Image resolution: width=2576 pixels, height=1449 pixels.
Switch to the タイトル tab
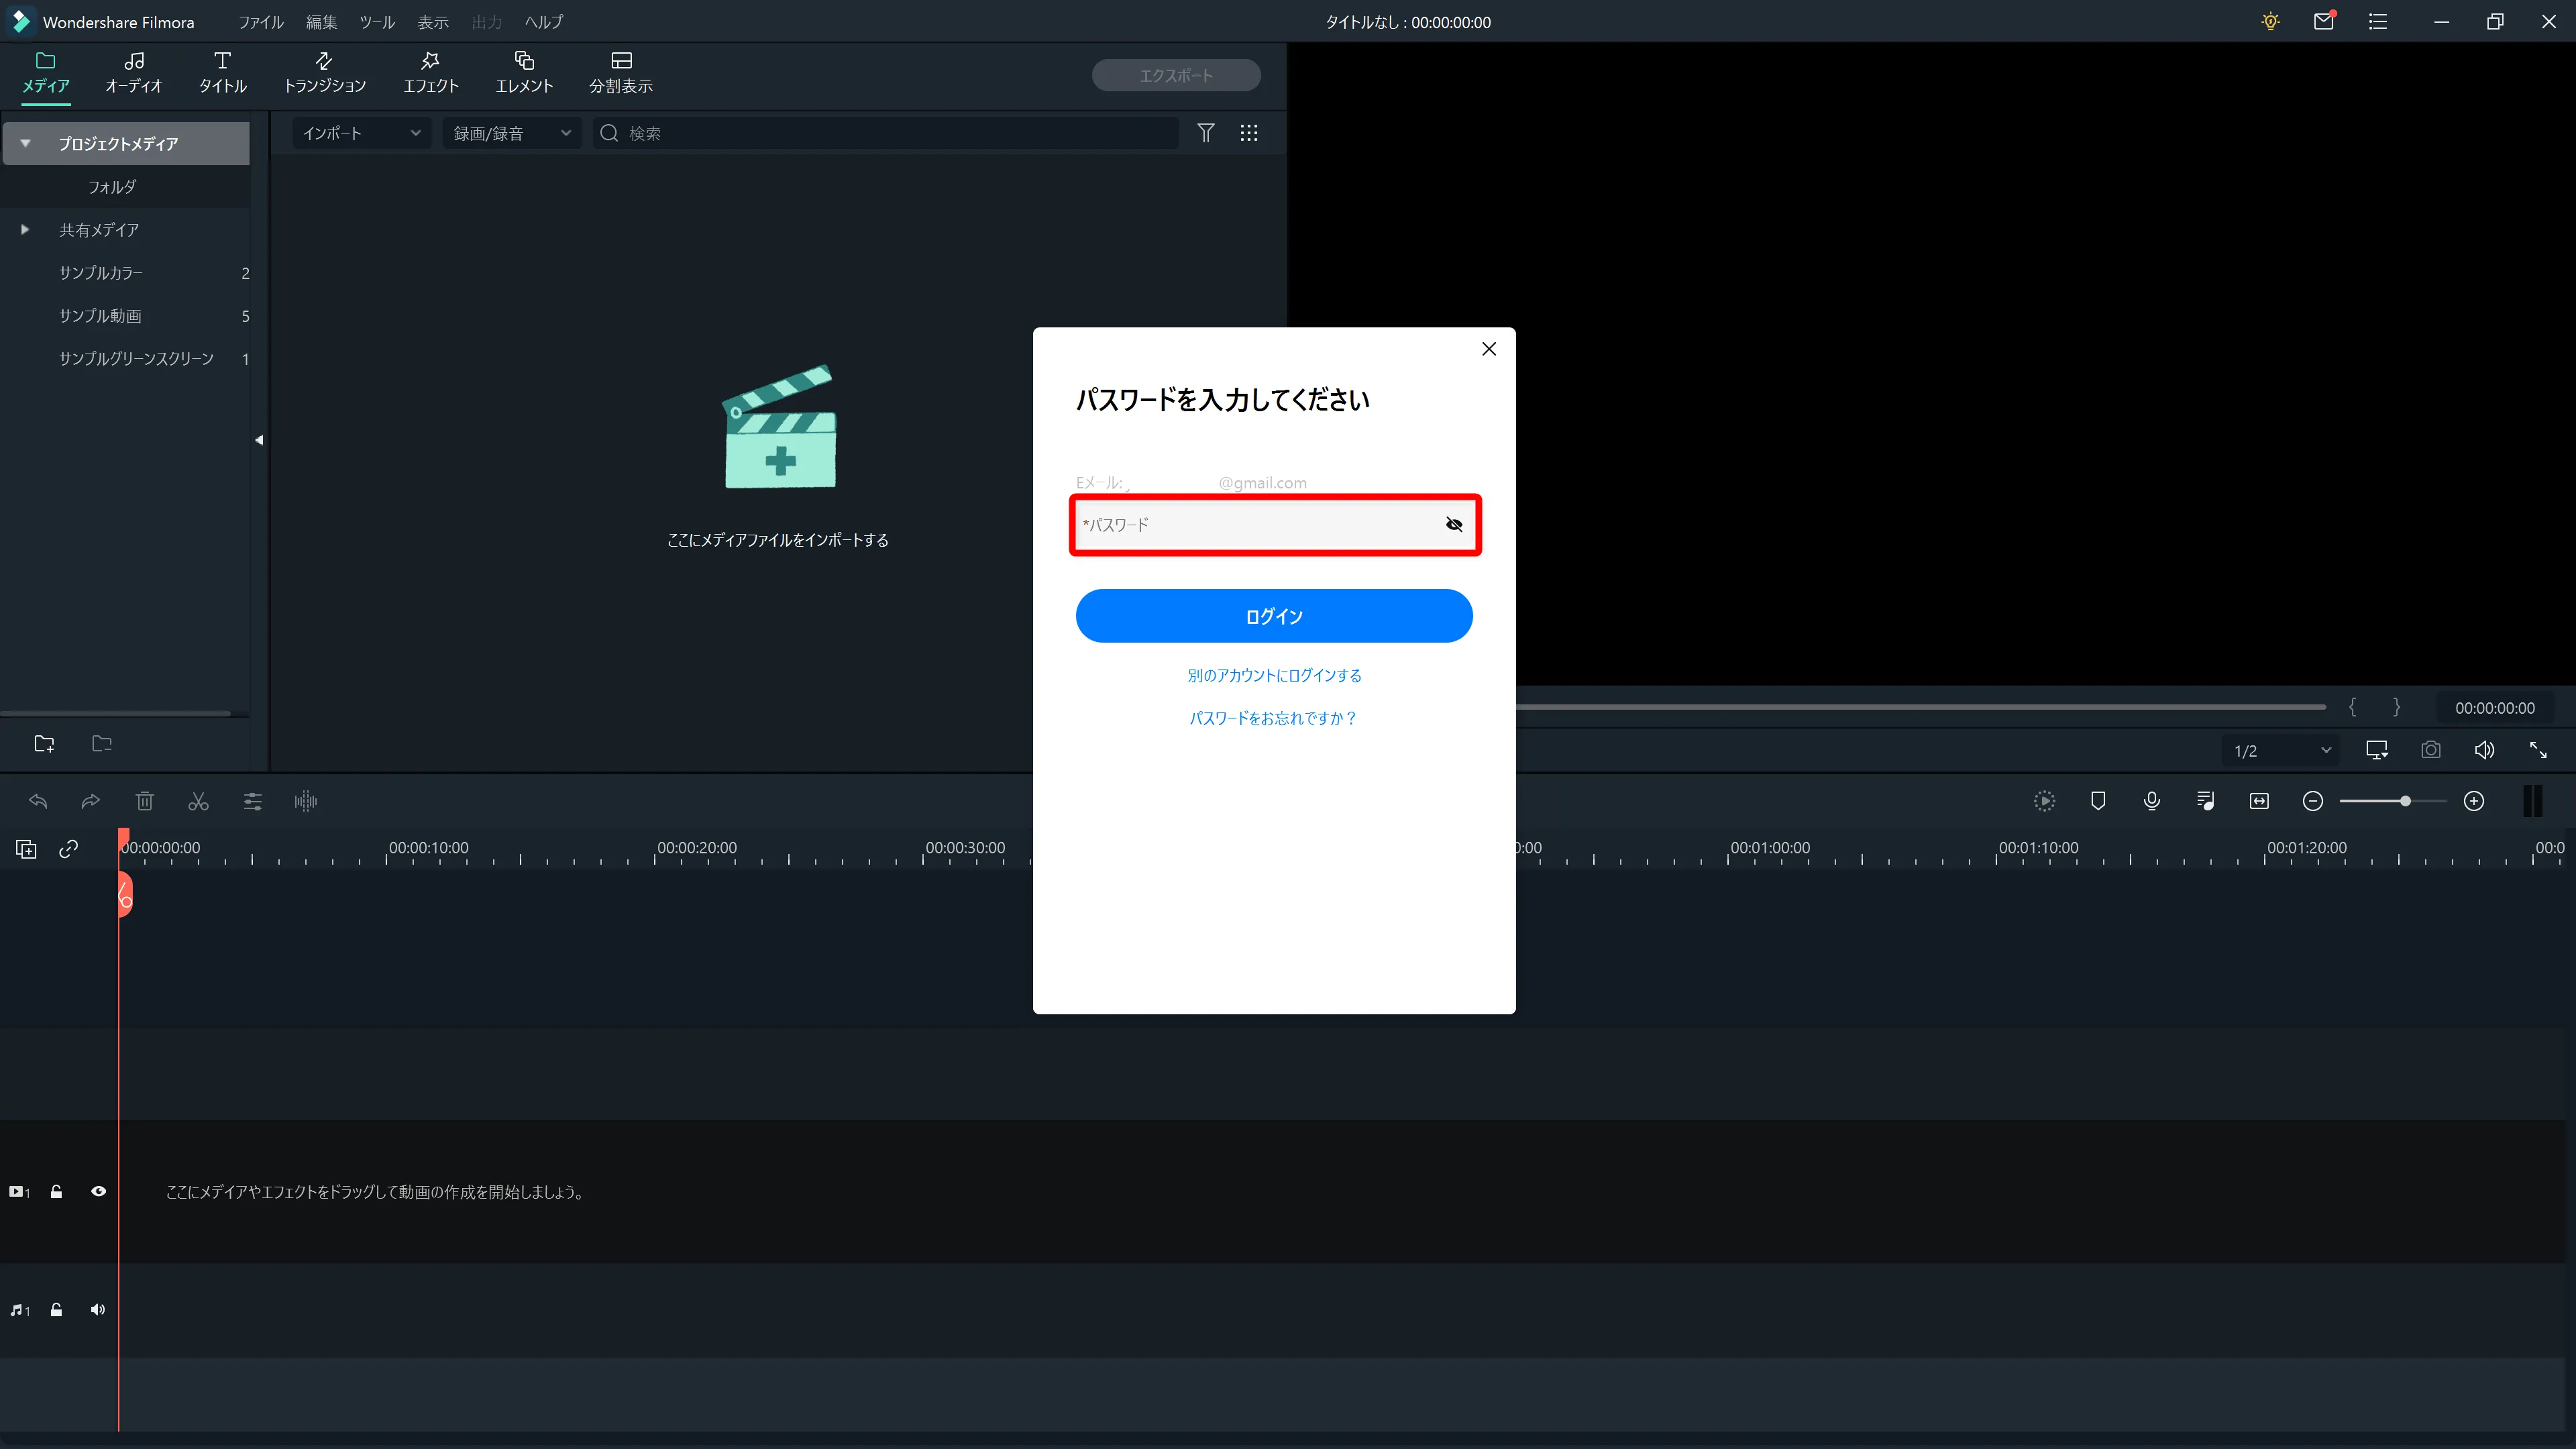pyautogui.click(x=222, y=73)
